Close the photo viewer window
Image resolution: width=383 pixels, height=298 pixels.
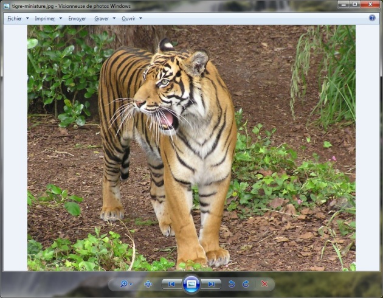370,4
